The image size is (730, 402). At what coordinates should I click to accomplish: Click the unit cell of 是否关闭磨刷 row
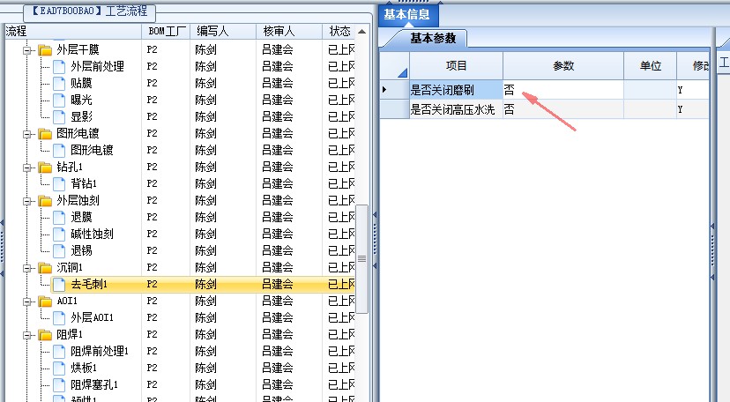651,89
